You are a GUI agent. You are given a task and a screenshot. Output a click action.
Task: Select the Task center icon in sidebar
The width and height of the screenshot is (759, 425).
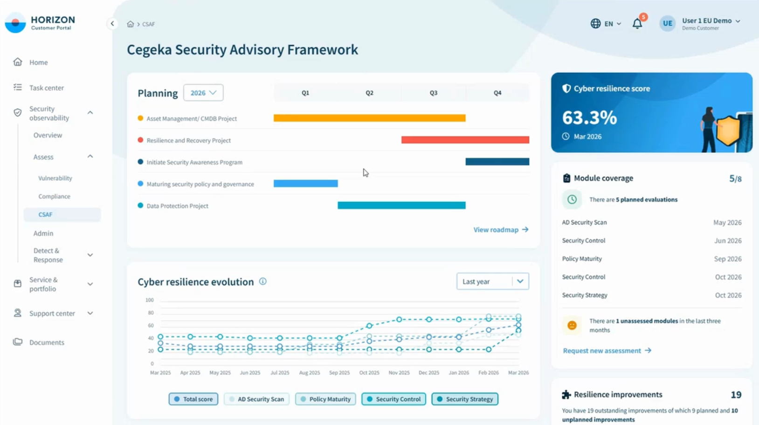pyautogui.click(x=17, y=88)
